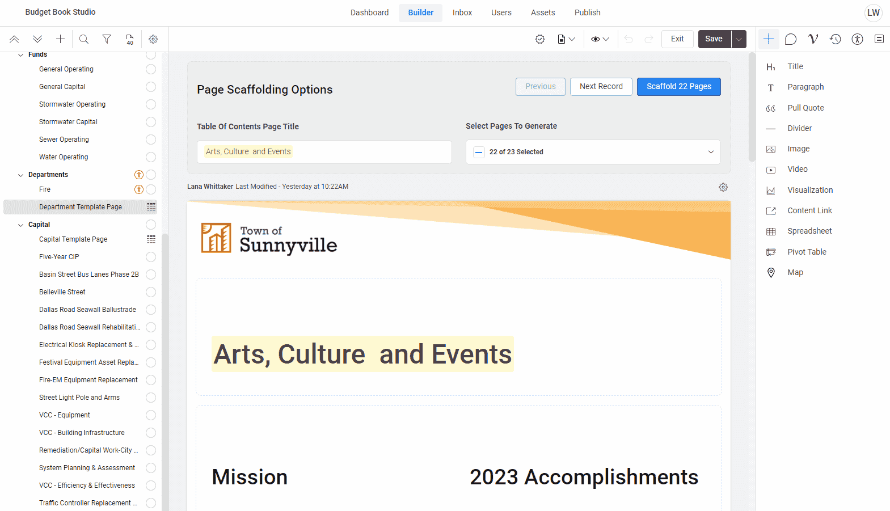The width and height of the screenshot is (890, 511).
Task: Go to the Publish tab
Action: coord(587,12)
